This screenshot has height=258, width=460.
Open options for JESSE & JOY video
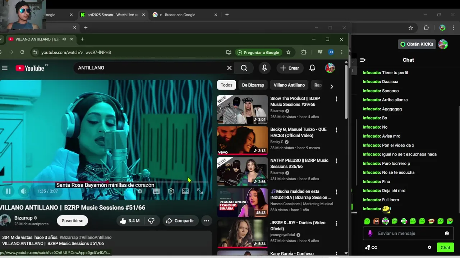[x=336, y=223]
